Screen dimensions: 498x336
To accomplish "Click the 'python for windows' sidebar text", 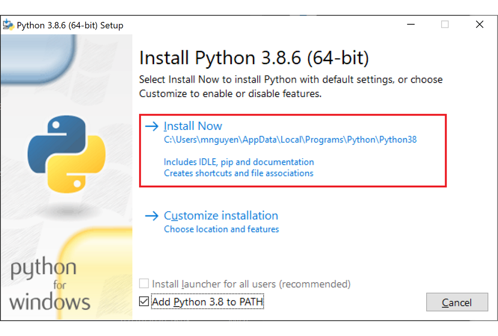I will [x=50, y=285].
